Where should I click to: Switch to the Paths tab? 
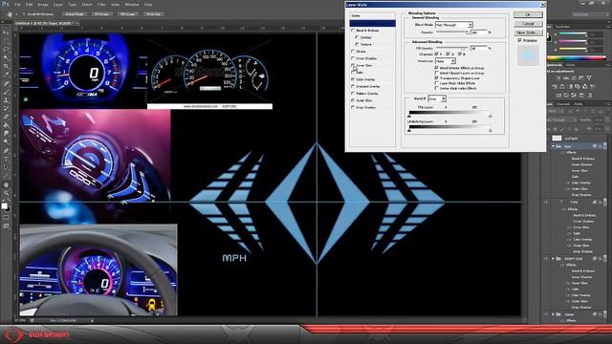[579, 104]
